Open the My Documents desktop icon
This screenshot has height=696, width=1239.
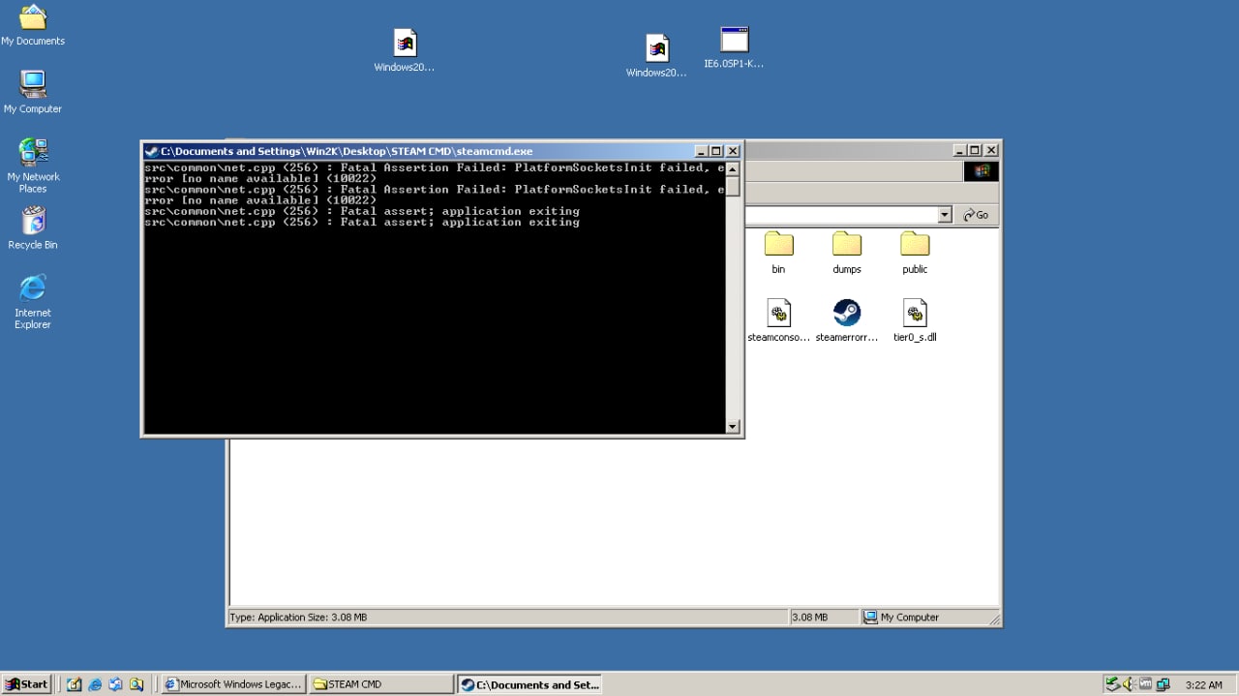click(33, 26)
